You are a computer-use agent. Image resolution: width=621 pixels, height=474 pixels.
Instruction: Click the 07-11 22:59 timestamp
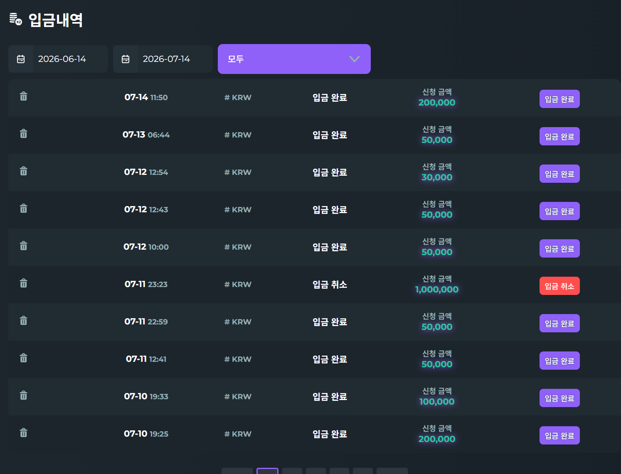click(146, 322)
